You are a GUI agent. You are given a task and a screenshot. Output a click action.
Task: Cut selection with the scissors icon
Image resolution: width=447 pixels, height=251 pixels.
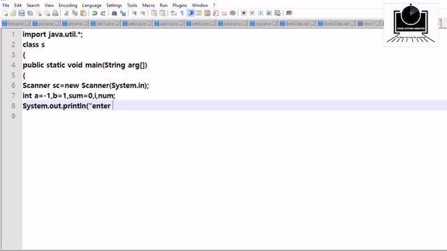pyautogui.click(x=66, y=13)
